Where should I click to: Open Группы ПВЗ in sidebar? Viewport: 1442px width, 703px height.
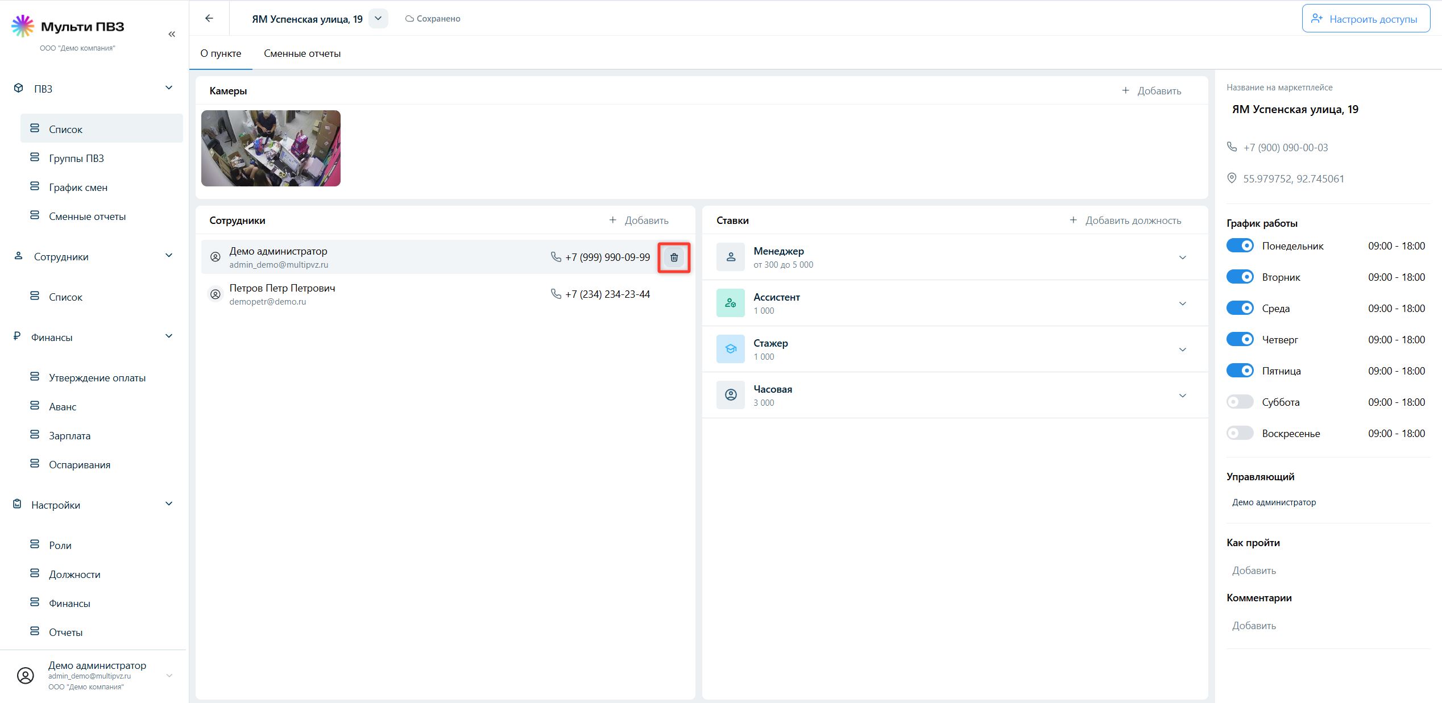(102, 158)
